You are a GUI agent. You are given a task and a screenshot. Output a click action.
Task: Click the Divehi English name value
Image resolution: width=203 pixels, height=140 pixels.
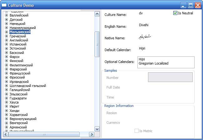click(x=144, y=25)
